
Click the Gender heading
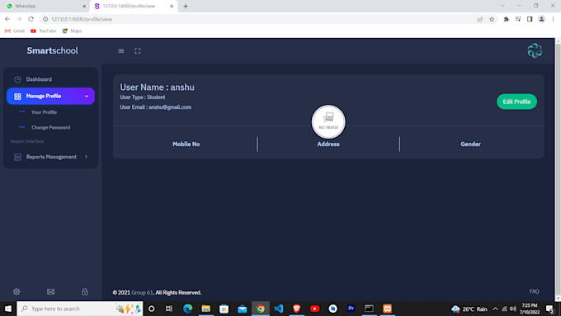[470, 144]
